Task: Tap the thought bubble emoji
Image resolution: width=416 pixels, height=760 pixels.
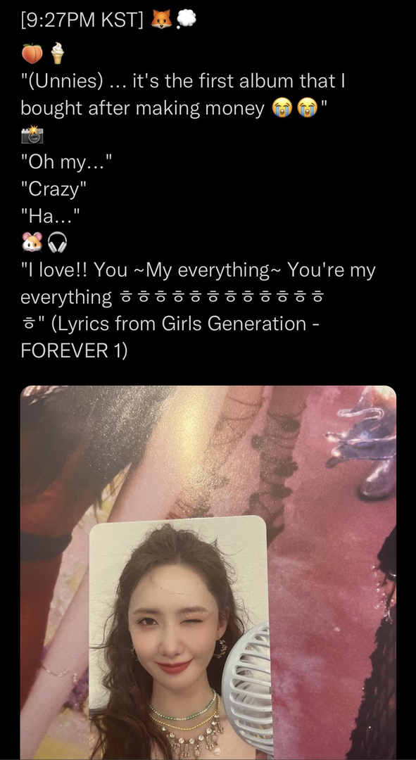Action: tap(187, 20)
